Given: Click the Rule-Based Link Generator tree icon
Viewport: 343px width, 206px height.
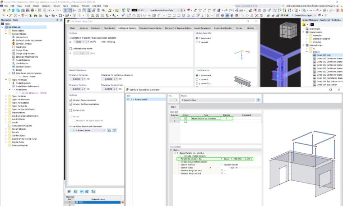Looking at the screenshot, I should (14, 73).
